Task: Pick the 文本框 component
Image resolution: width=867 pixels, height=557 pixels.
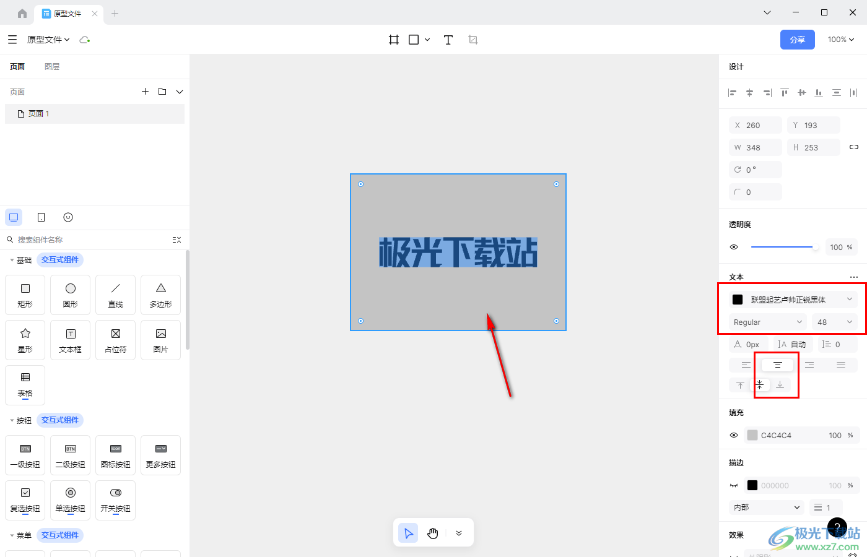Action: click(71, 340)
